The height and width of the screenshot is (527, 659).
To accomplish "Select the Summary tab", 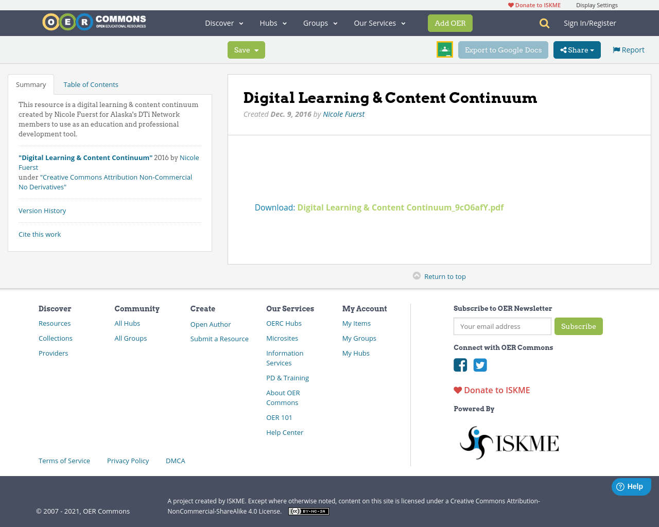I will [31, 84].
